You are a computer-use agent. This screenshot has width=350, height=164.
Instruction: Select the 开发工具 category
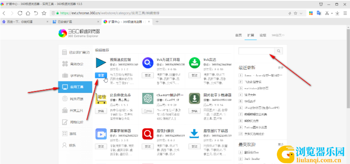click(x=75, y=110)
